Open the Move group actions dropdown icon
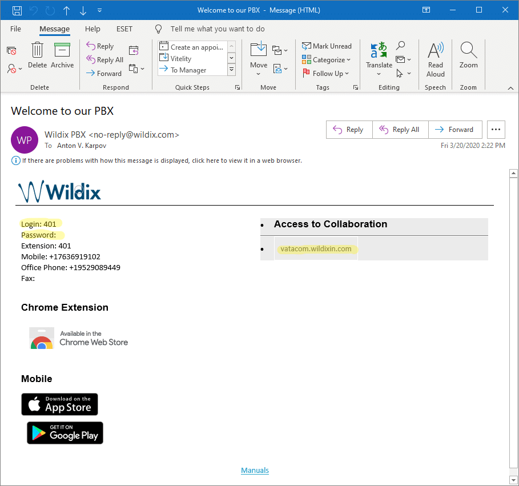 click(280, 69)
